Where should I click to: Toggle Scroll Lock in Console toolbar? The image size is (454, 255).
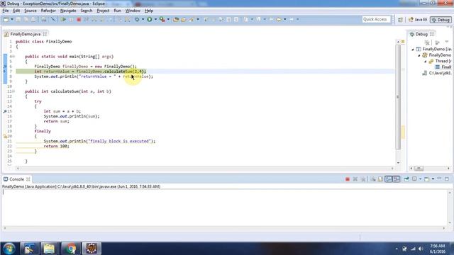(380, 179)
